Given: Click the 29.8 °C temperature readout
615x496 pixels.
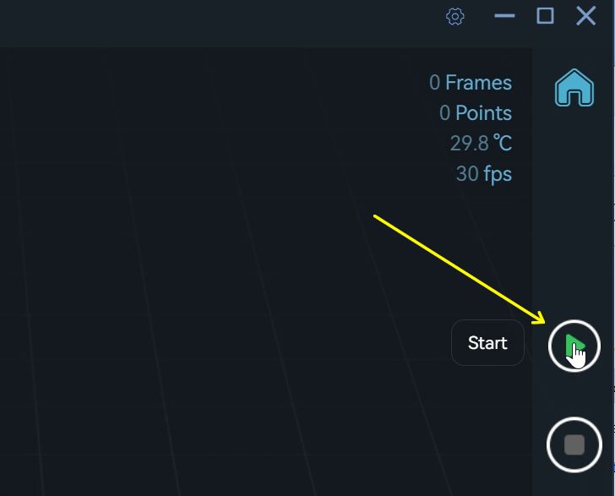Looking at the screenshot, I should 481,143.
